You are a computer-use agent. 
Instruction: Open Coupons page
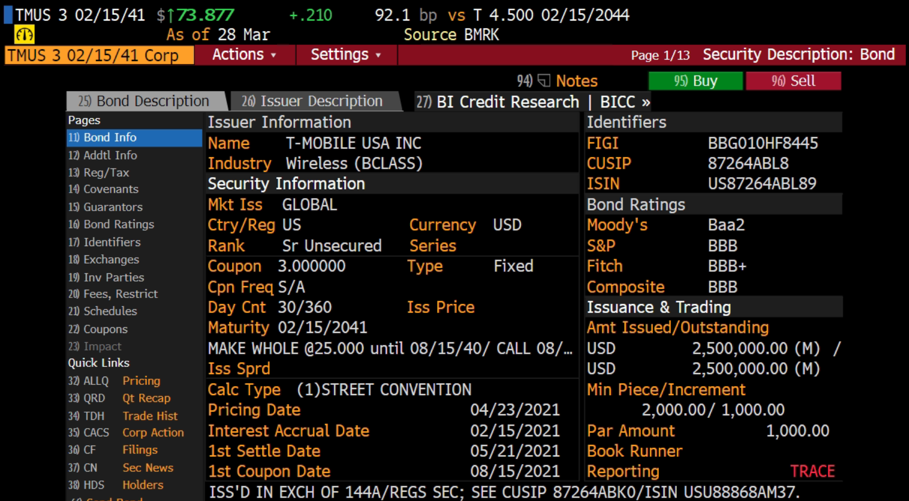tap(98, 329)
